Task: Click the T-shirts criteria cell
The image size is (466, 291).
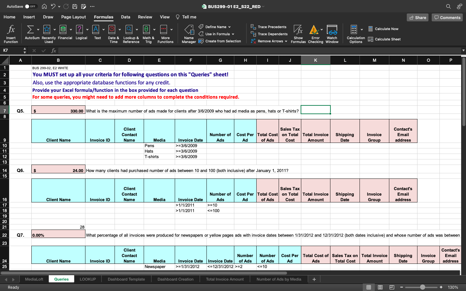Action: (x=159, y=156)
